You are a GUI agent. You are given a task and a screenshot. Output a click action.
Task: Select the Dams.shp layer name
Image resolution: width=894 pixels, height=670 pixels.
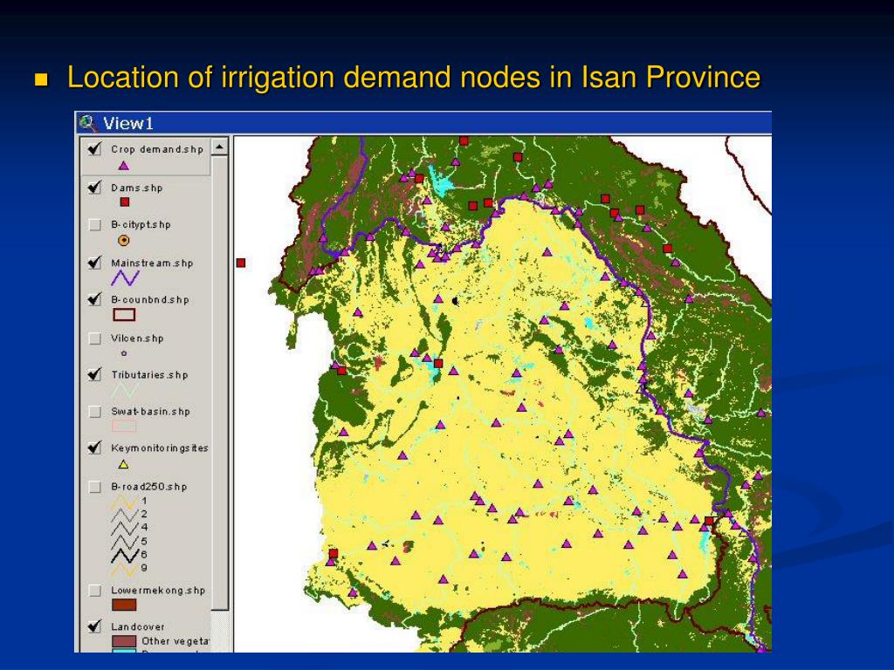[x=137, y=188]
